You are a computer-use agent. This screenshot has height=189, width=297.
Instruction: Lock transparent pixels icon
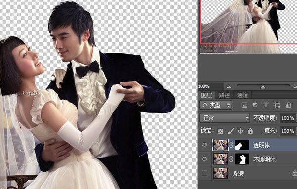220,131
